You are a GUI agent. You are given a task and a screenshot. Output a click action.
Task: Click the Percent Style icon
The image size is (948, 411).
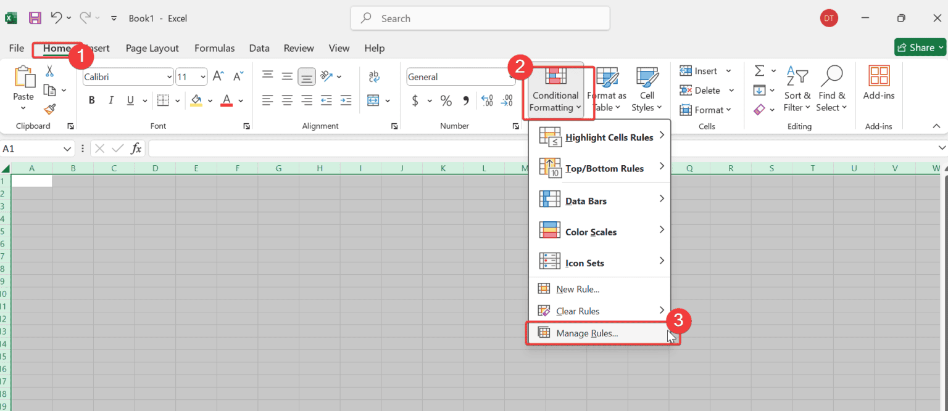[446, 100]
